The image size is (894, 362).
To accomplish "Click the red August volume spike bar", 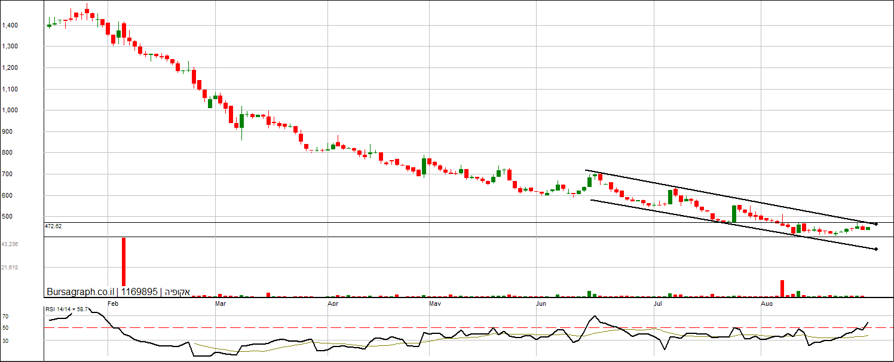I will click(782, 288).
